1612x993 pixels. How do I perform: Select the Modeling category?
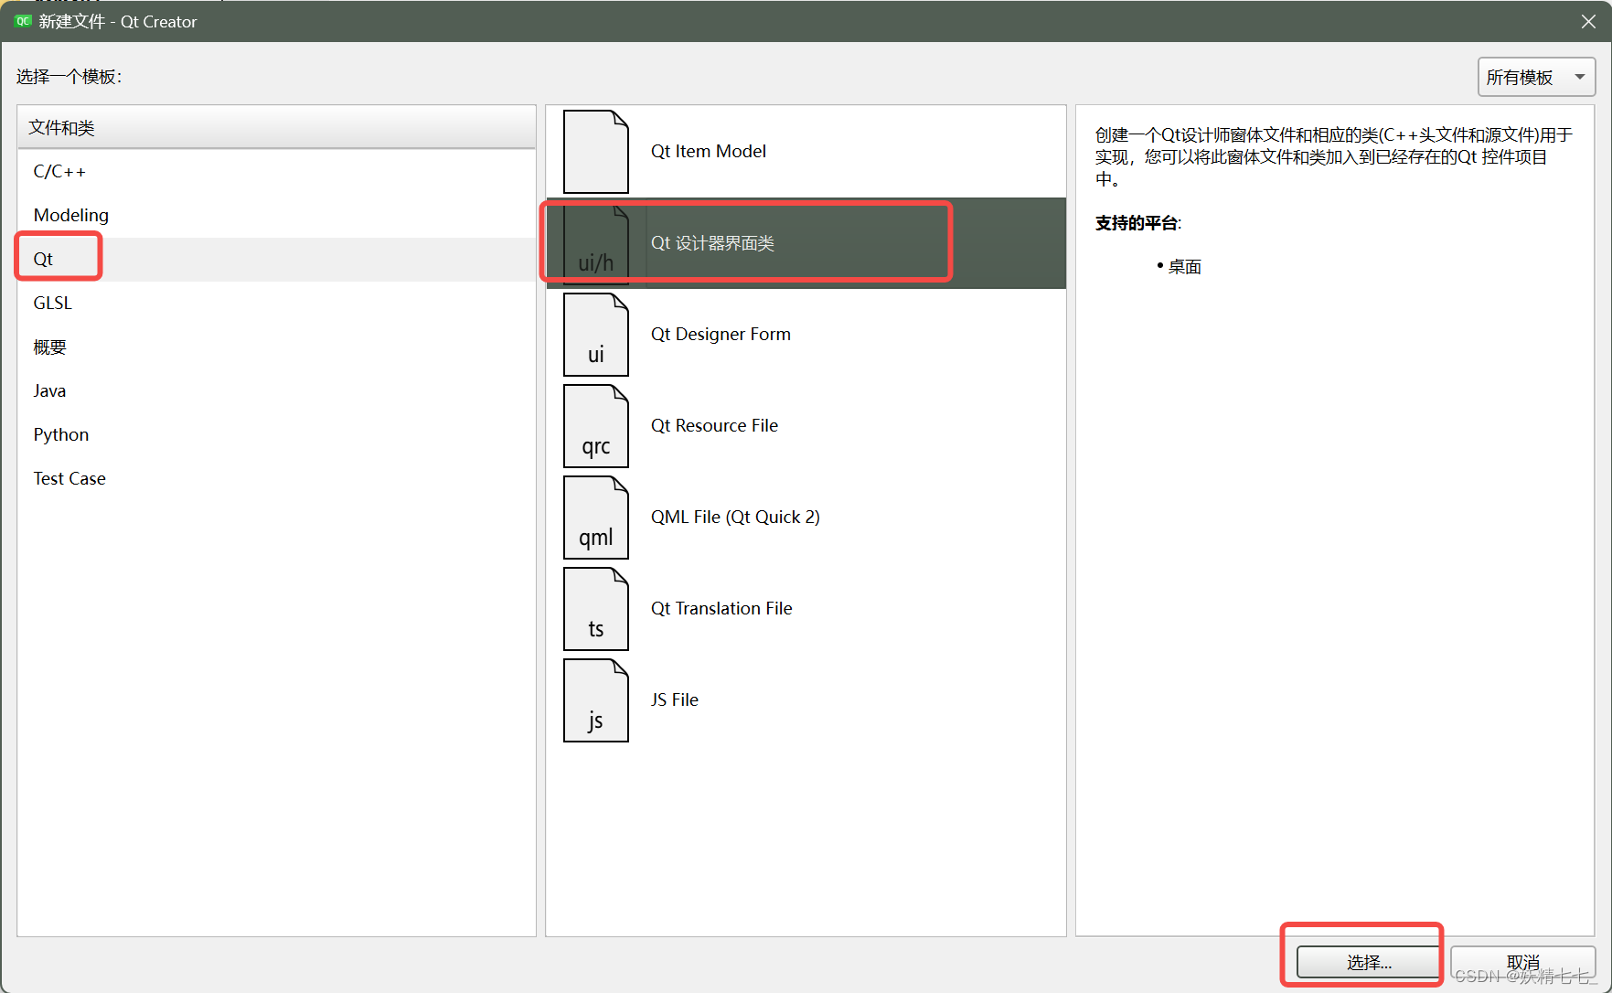[276, 215]
